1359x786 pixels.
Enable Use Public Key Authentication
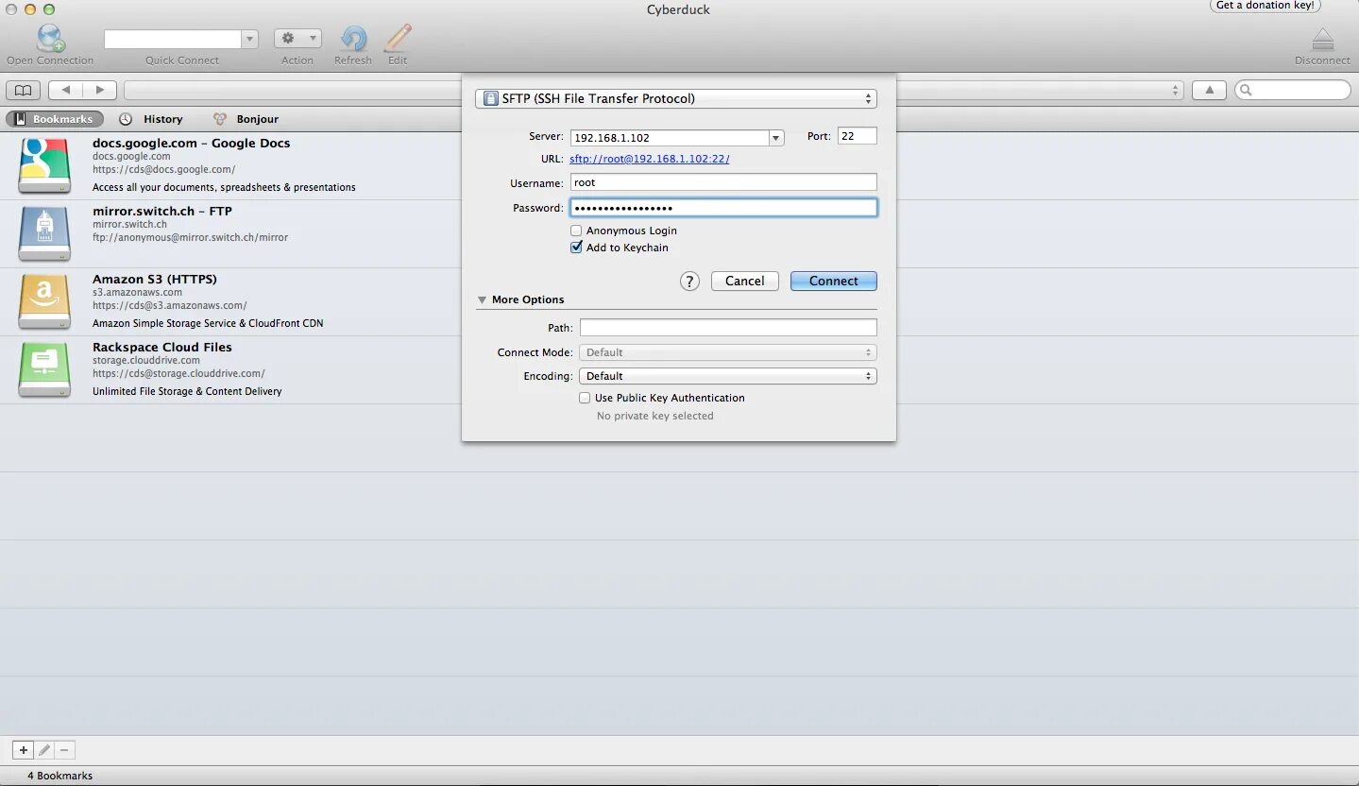click(x=585, y=398)
